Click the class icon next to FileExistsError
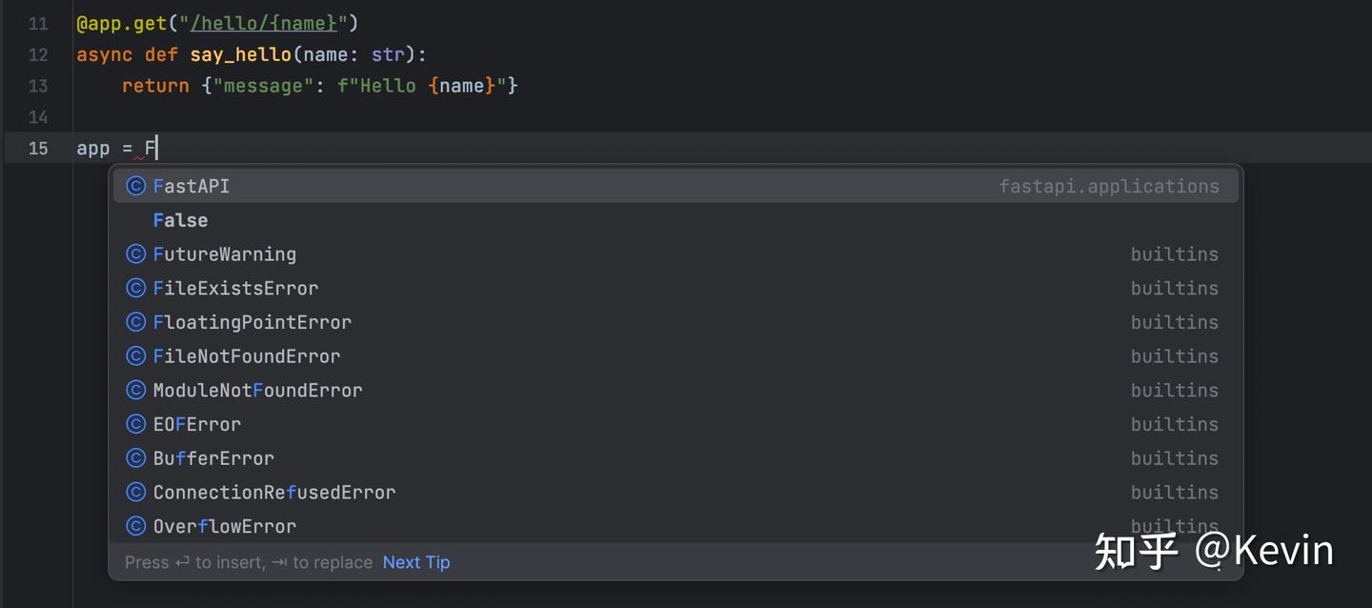This screenshot has width=1372, height=608. coord(135,288)
